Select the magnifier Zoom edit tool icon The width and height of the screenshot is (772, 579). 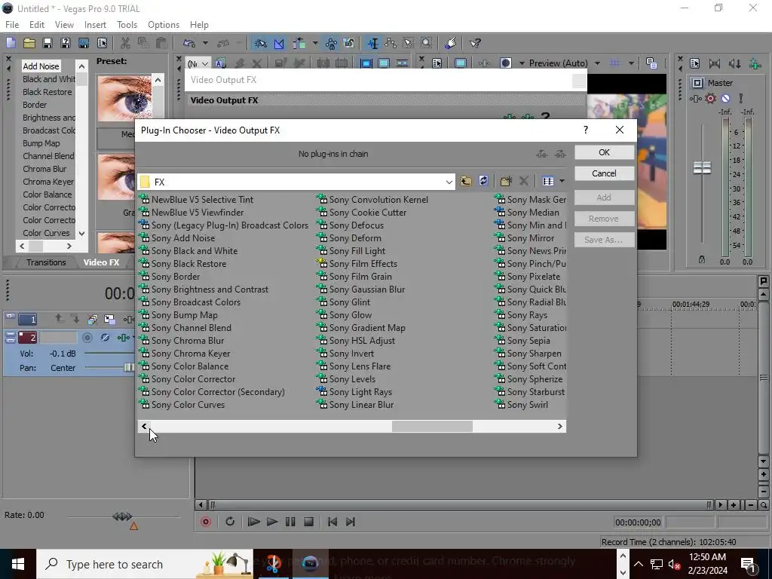click(x=427, y=43)
